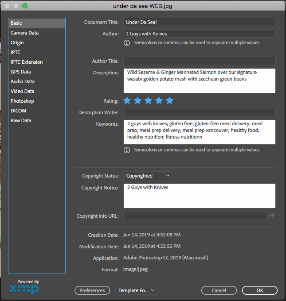
Task: Click the Copyright Info URL field
Action: [x=194, y=216]
